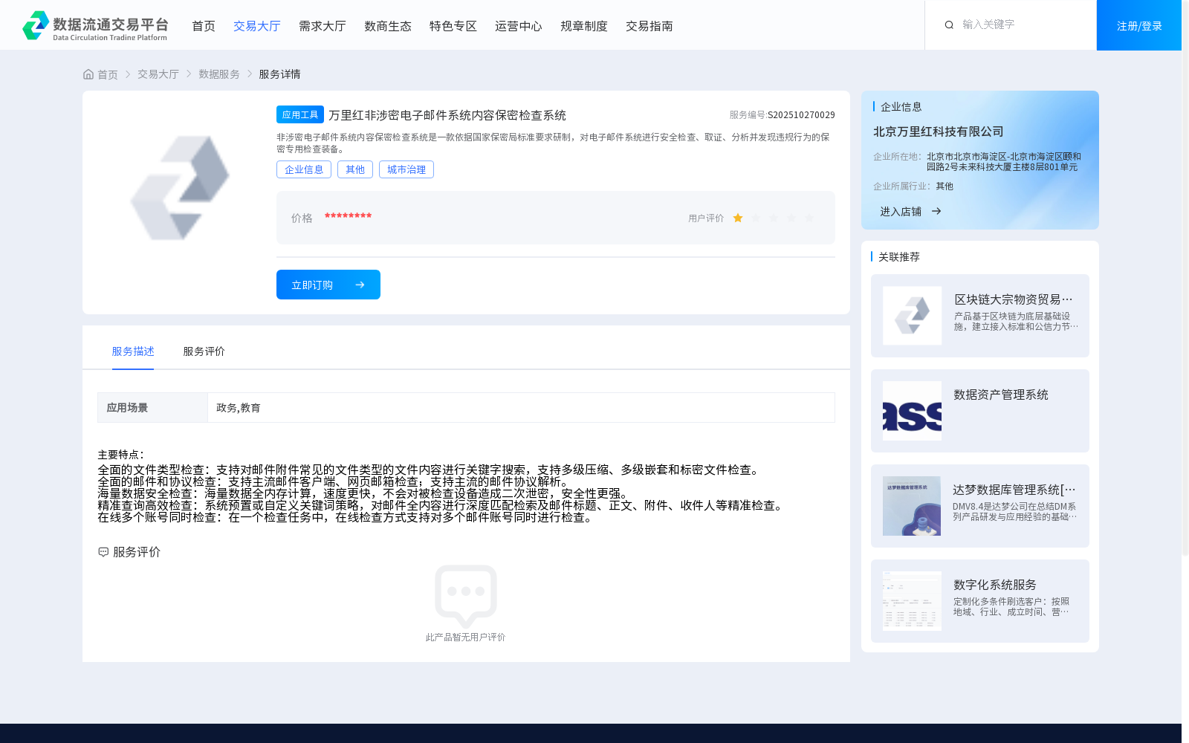1189x743 pixels.
Task: Open the 数商生态 menu item
Action: click(x=388, y=26)
